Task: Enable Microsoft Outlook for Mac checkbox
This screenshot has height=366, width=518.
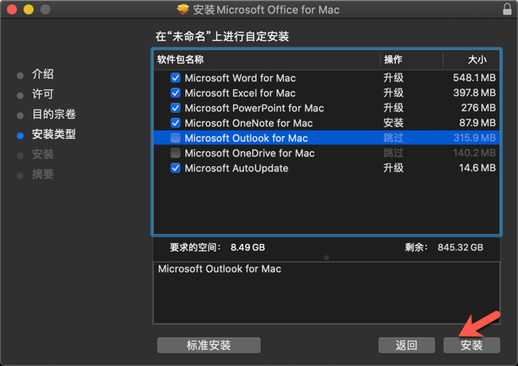Action: (175, 138)
